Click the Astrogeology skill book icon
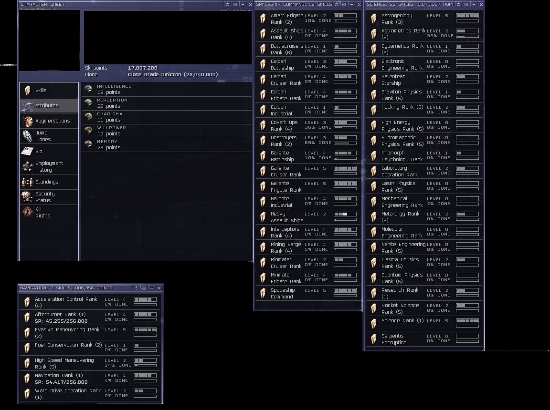Viewport: 550px width, 410px height. (373, 19)
